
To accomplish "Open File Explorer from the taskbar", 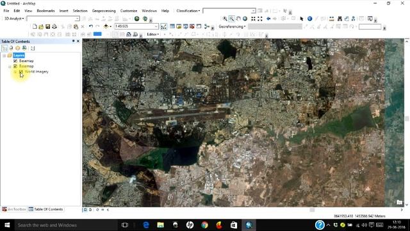I will 161,225.
